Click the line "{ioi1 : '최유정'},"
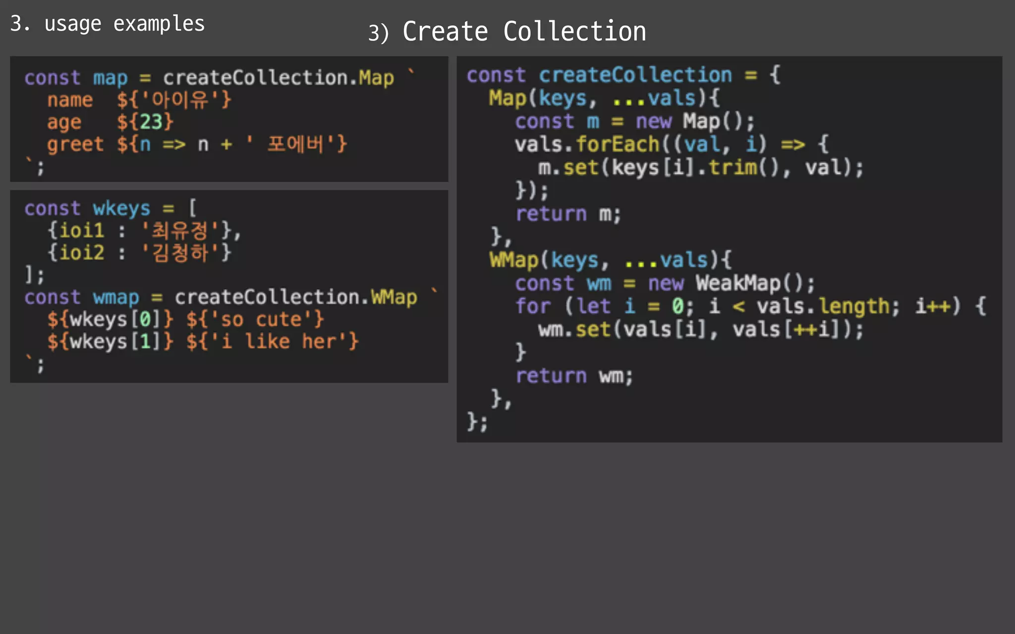Image resolution: width=1015 pixels, height=634 pixels. pos(144,230)
